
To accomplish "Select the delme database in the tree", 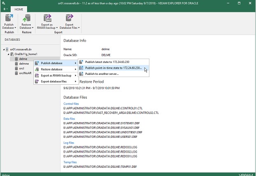I will (23, 59).
